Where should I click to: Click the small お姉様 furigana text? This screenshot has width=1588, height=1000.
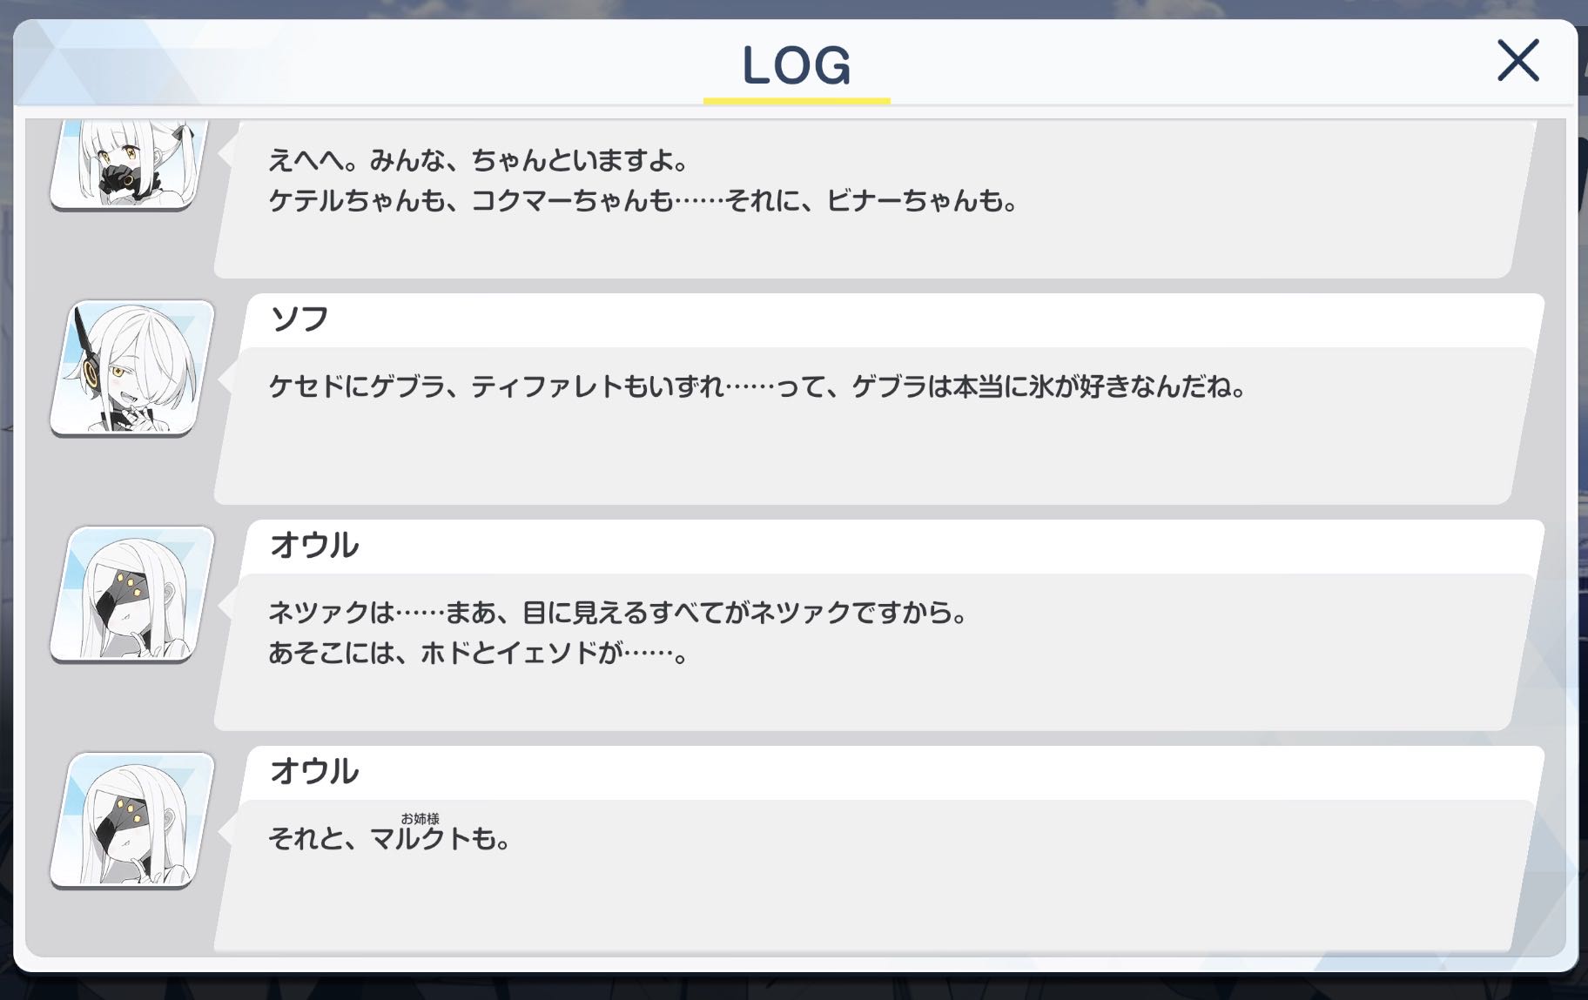[420, 818]
